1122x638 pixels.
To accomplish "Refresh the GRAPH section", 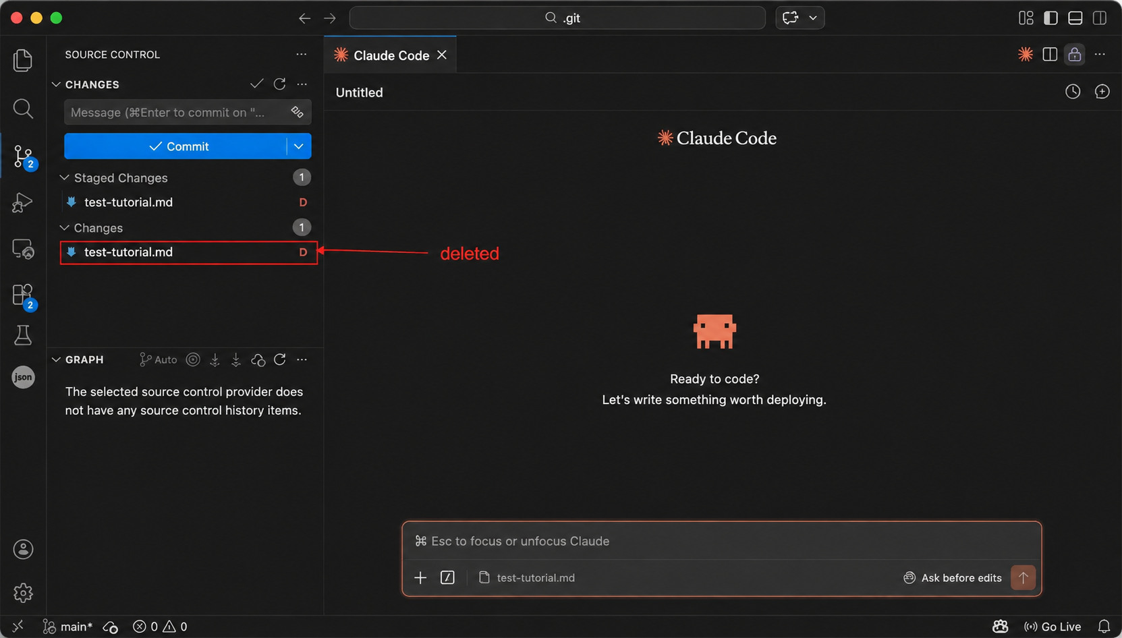I will pyautogui.click(x=280, y=359).
